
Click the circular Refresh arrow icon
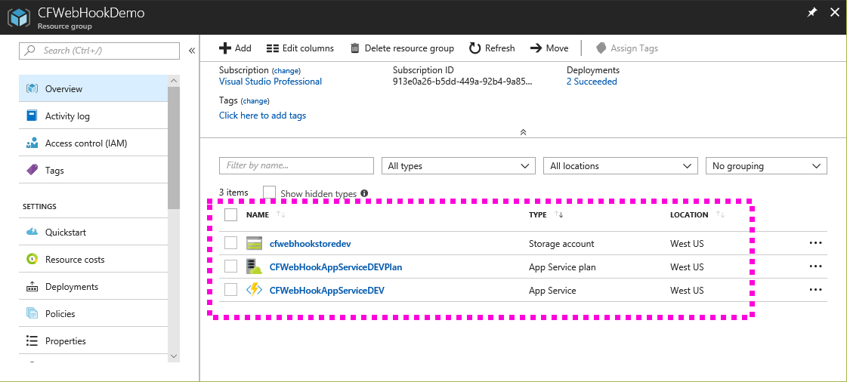(x=475, y=48)
